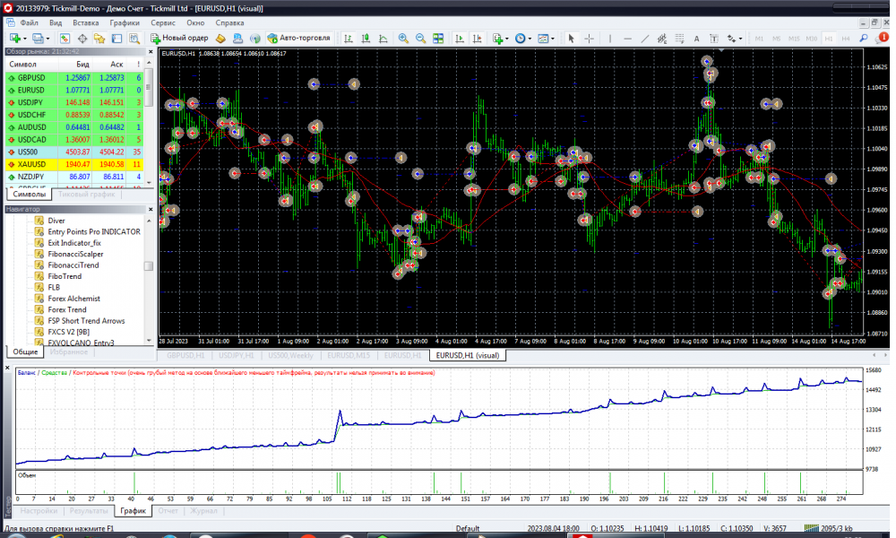Toggle chart auto-scroll icon
The width and height of the screenshot is (896, 538).
pos(459,39)
